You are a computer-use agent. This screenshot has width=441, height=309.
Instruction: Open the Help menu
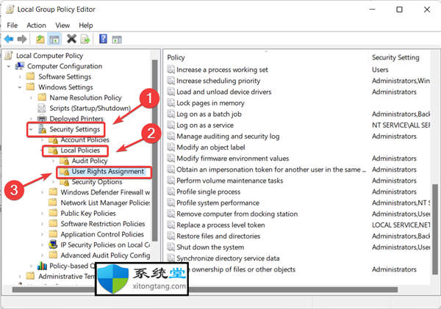pos(86,25)
